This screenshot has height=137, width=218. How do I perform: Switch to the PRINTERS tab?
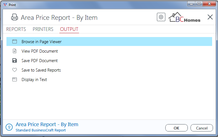43,29
